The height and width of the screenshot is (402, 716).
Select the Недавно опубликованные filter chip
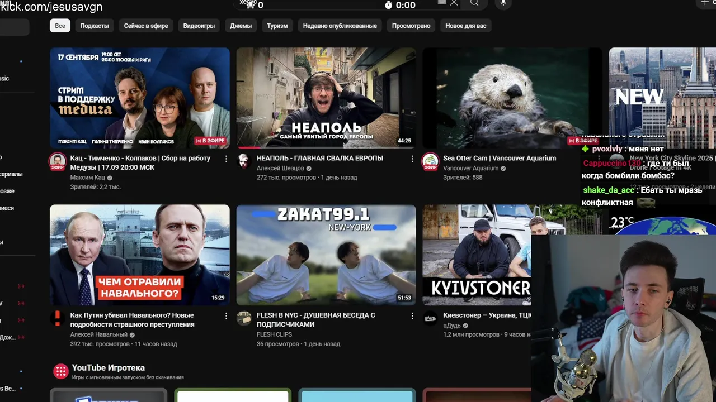tap(340, 26)
